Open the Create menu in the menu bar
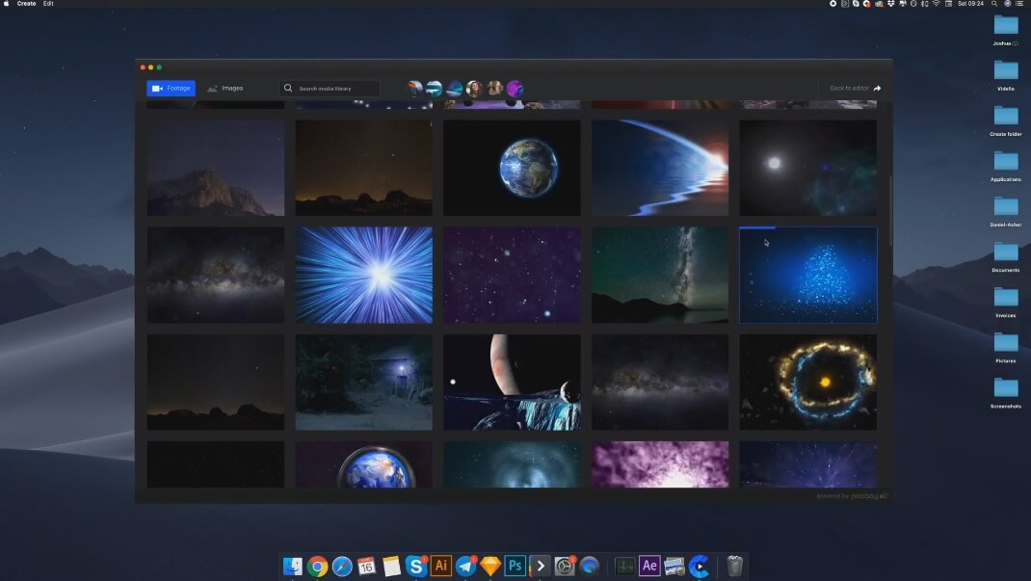This screenshot has height=581, width=1031. pos(26,4)
